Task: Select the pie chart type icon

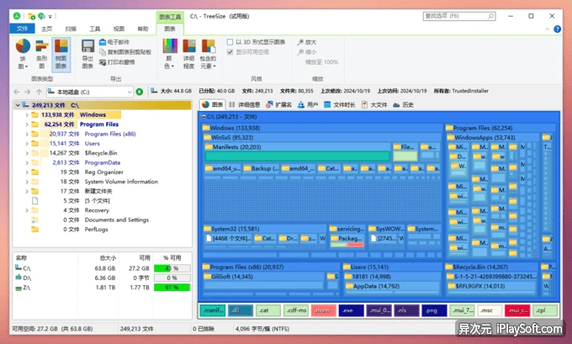Action: tap(23, 47)
